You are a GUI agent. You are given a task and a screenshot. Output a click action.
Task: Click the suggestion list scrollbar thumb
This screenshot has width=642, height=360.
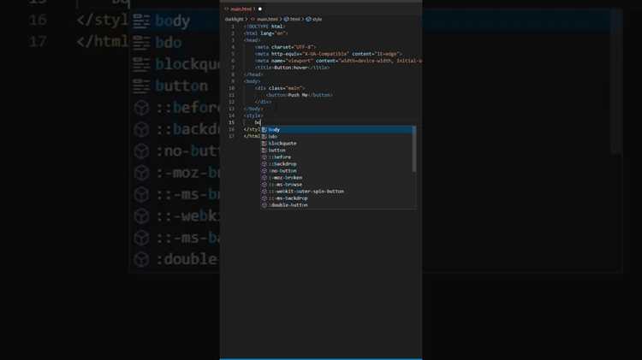point(414,150)
